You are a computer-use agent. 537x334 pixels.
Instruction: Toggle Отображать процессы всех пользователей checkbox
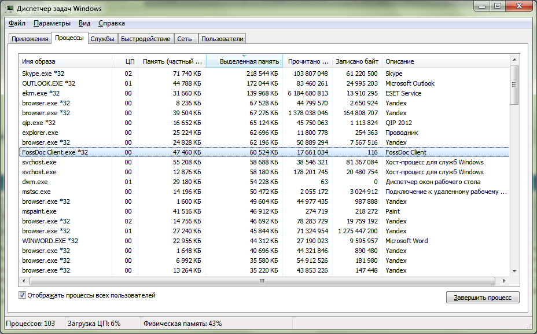(x=22, y=295)
